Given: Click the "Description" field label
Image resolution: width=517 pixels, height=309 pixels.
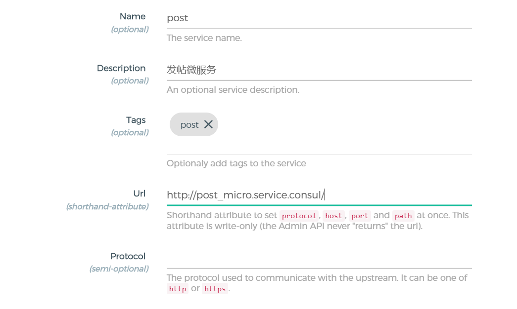Looking at the screenshot, I should pos(121,68).
